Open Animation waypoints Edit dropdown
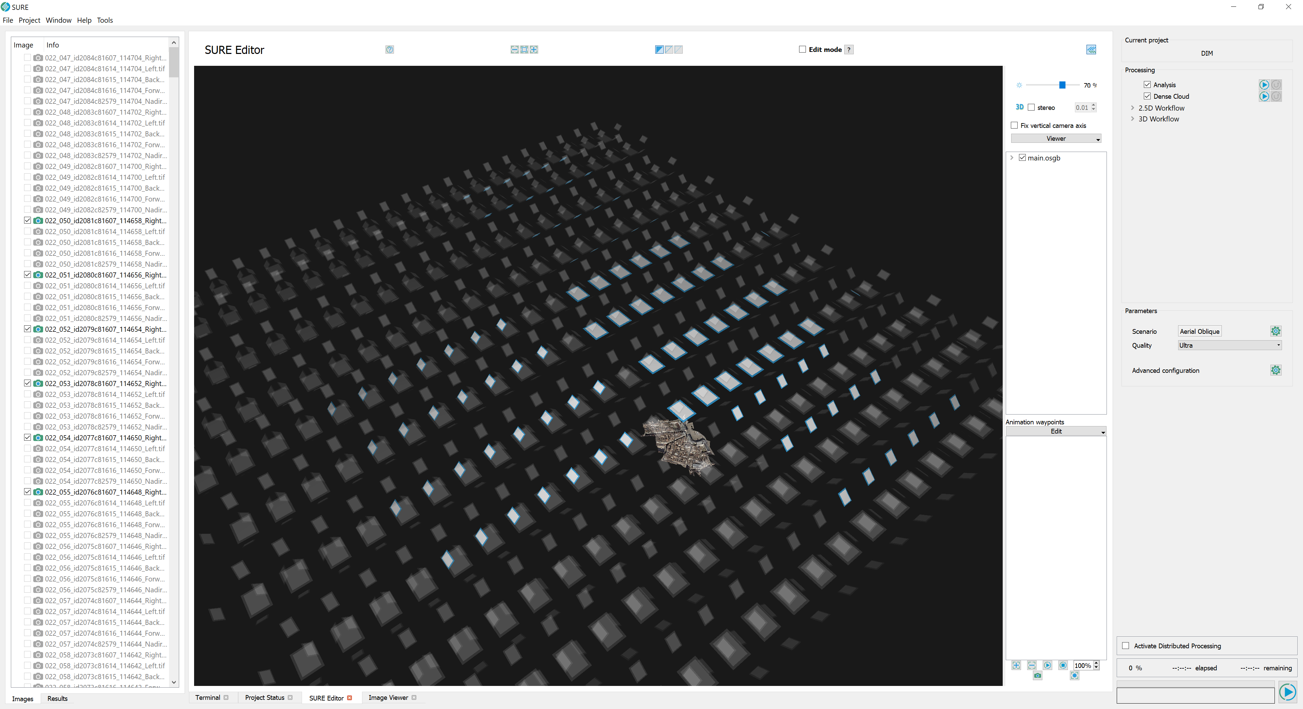 coord(1056,432)
